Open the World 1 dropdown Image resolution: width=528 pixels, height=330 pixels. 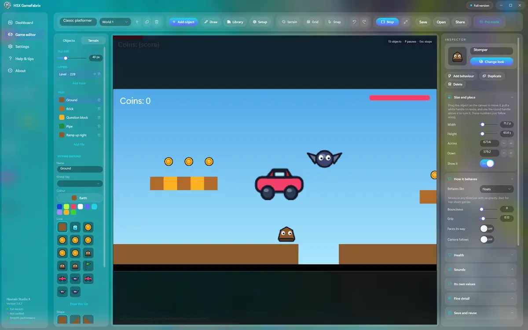pos(115,22)
